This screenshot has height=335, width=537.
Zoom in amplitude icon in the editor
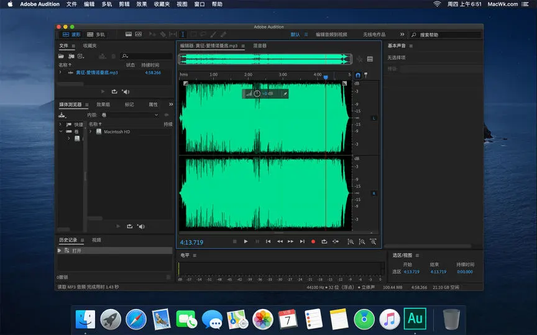point(351,242)
